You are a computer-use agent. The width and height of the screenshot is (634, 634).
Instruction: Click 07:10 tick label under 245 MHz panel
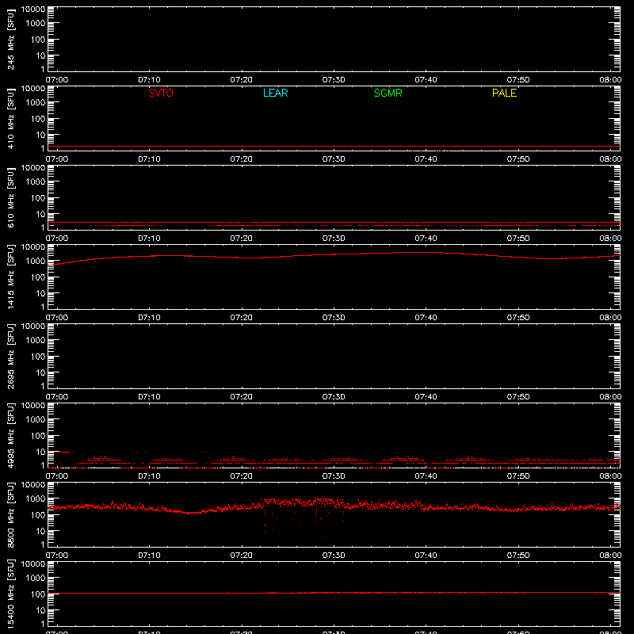pos(149,80)
